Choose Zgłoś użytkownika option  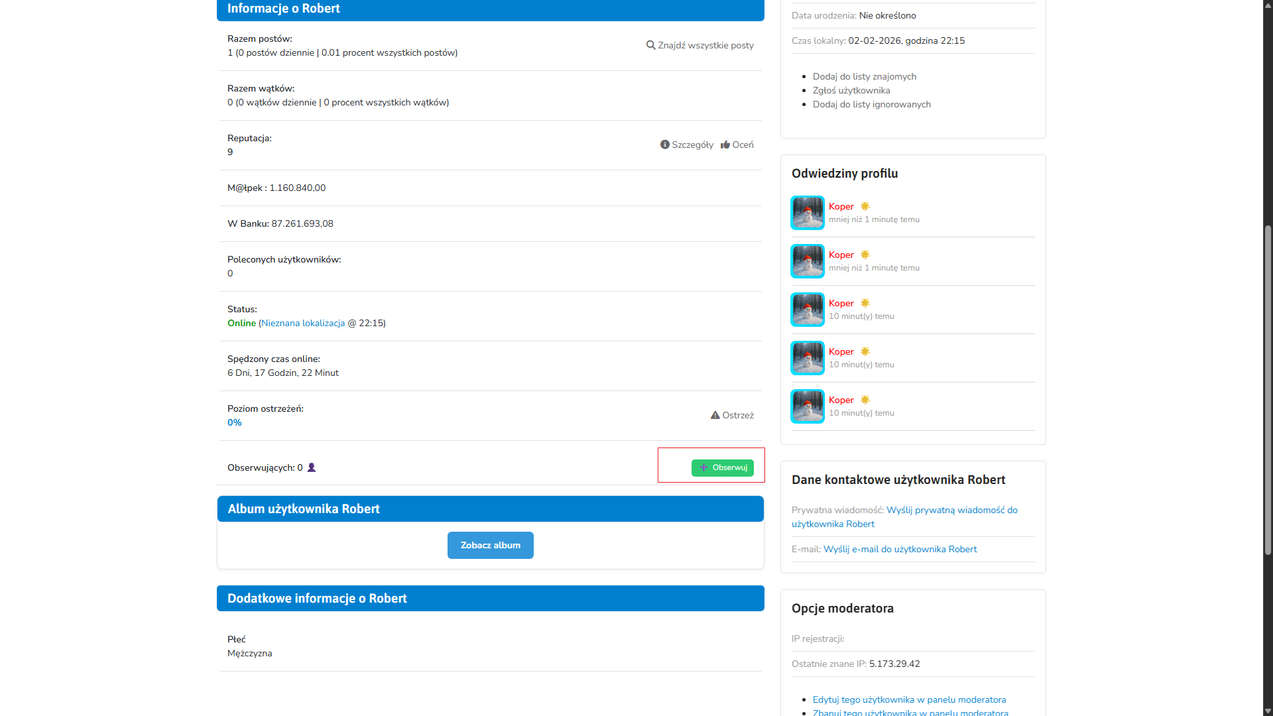(x=851, y=90)
